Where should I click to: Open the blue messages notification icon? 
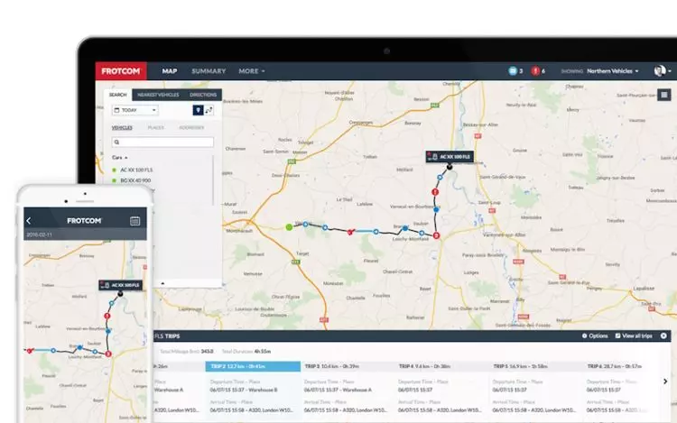[x=514, y=70]
